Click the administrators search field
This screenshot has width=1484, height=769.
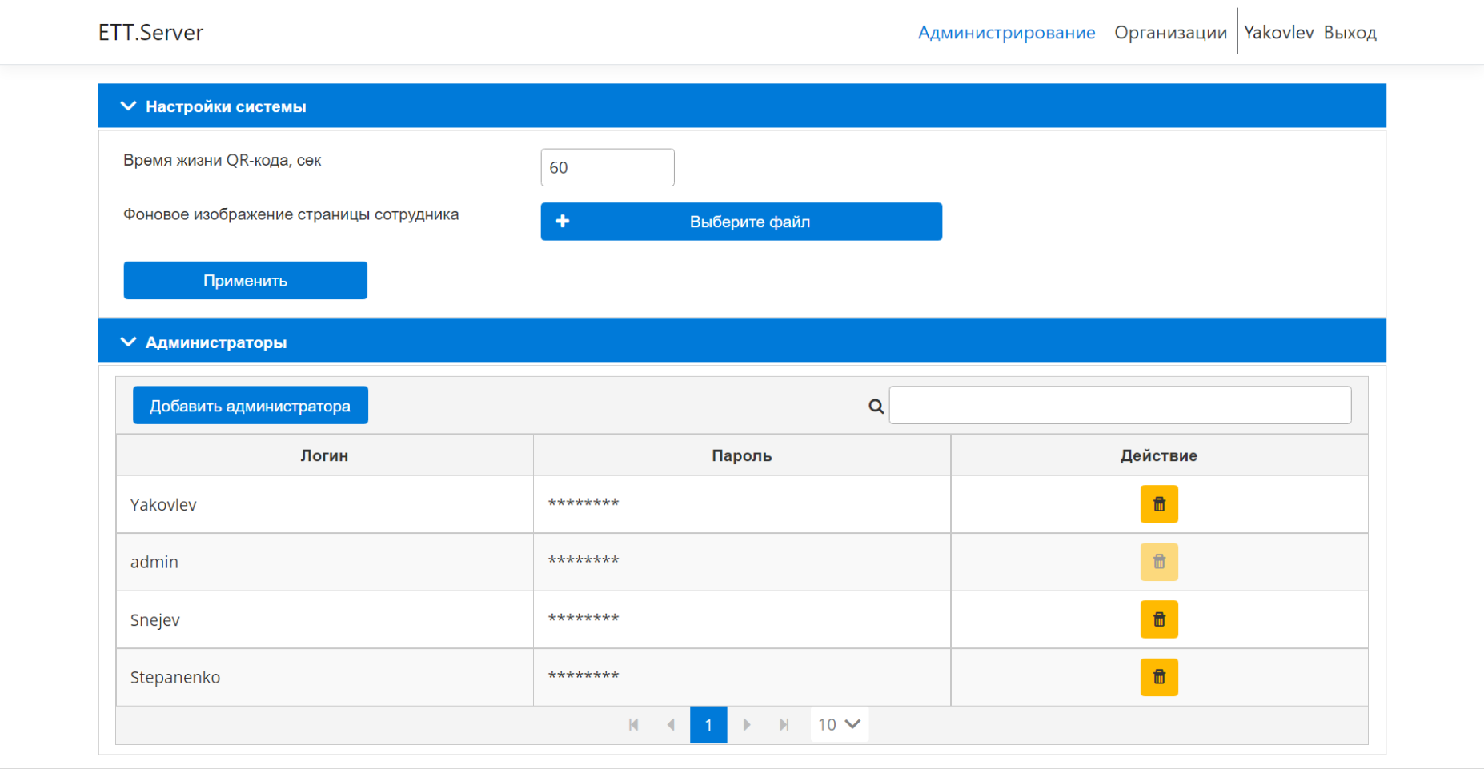point(1120,406)
